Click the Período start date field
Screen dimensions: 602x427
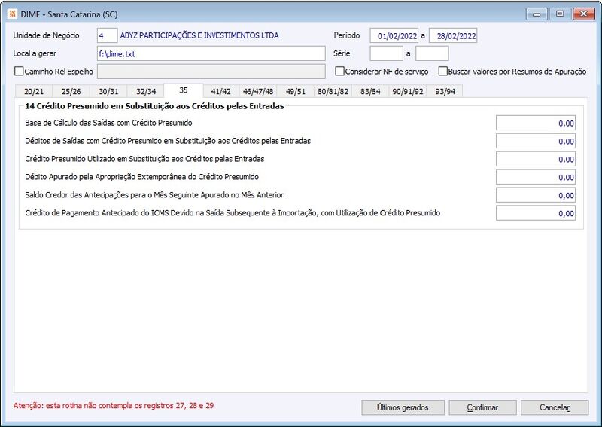pyautogui.click(x=394, y=35)
